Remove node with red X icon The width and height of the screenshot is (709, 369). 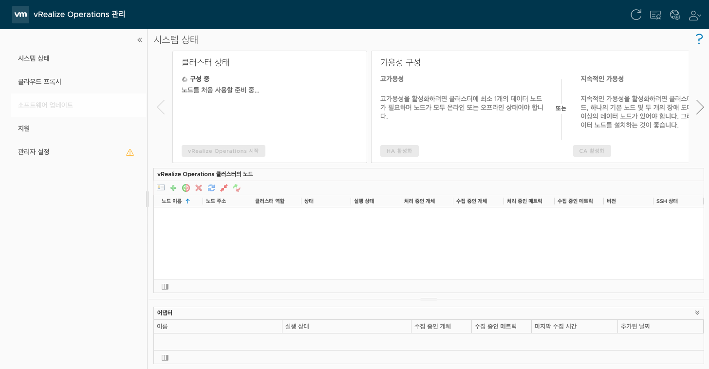coord(199,188)
